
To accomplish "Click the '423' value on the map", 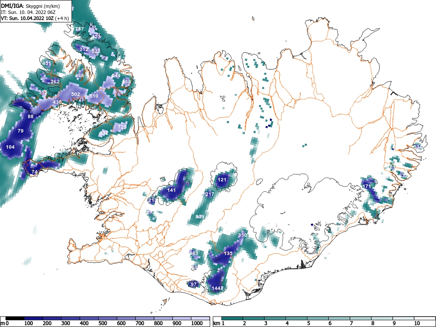I will point(95,37).
